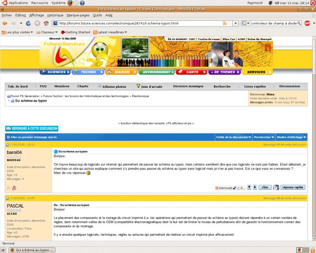Click the Électronique breadcrumb link
The height and width of the screenshot is (253, 316).
(x=140, y=96)
